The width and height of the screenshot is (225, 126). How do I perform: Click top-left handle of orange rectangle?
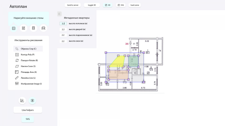109,70
